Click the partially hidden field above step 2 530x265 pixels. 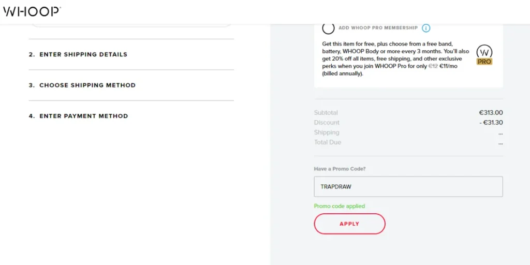point(131,25)
